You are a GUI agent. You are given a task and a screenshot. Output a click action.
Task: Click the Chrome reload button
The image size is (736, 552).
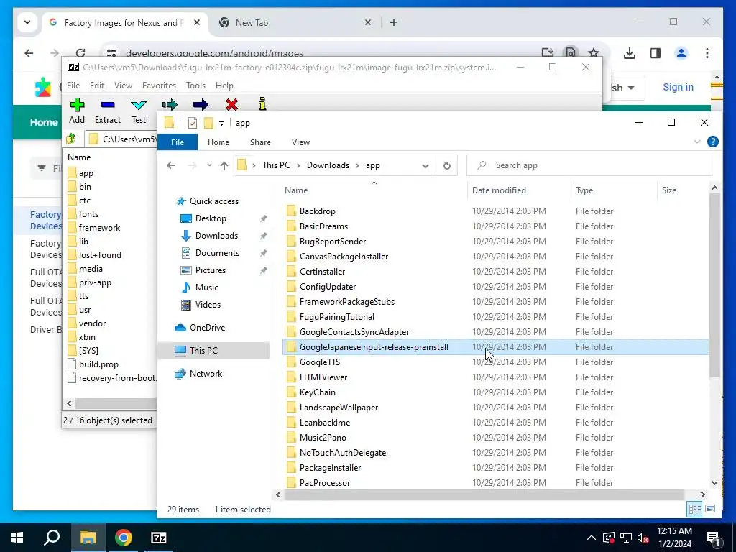tap(80, 53)
